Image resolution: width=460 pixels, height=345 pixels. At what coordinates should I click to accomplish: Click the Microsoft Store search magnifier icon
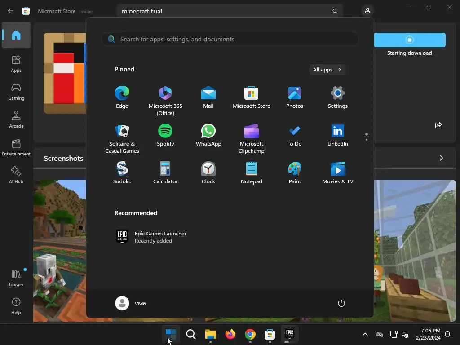point(335,11)
